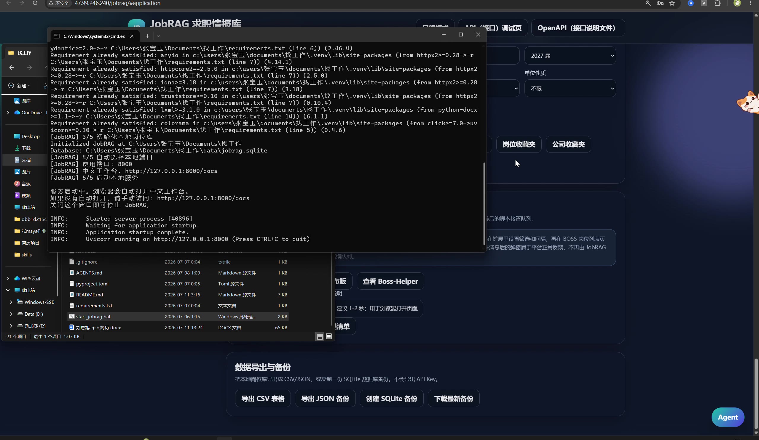Select the cmd.exe terminal tab
This screenshot has width=759, height=440.
pos(94,36)
